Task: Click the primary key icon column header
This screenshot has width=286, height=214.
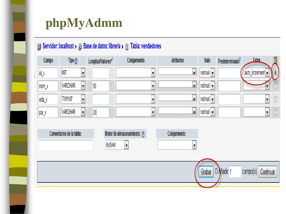Action: [x=275, y=60]
